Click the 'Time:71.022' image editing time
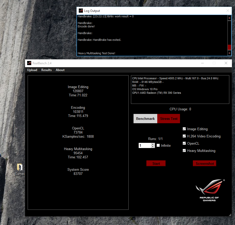This screenshot has width=235, height=225. [x=78, y=95]
